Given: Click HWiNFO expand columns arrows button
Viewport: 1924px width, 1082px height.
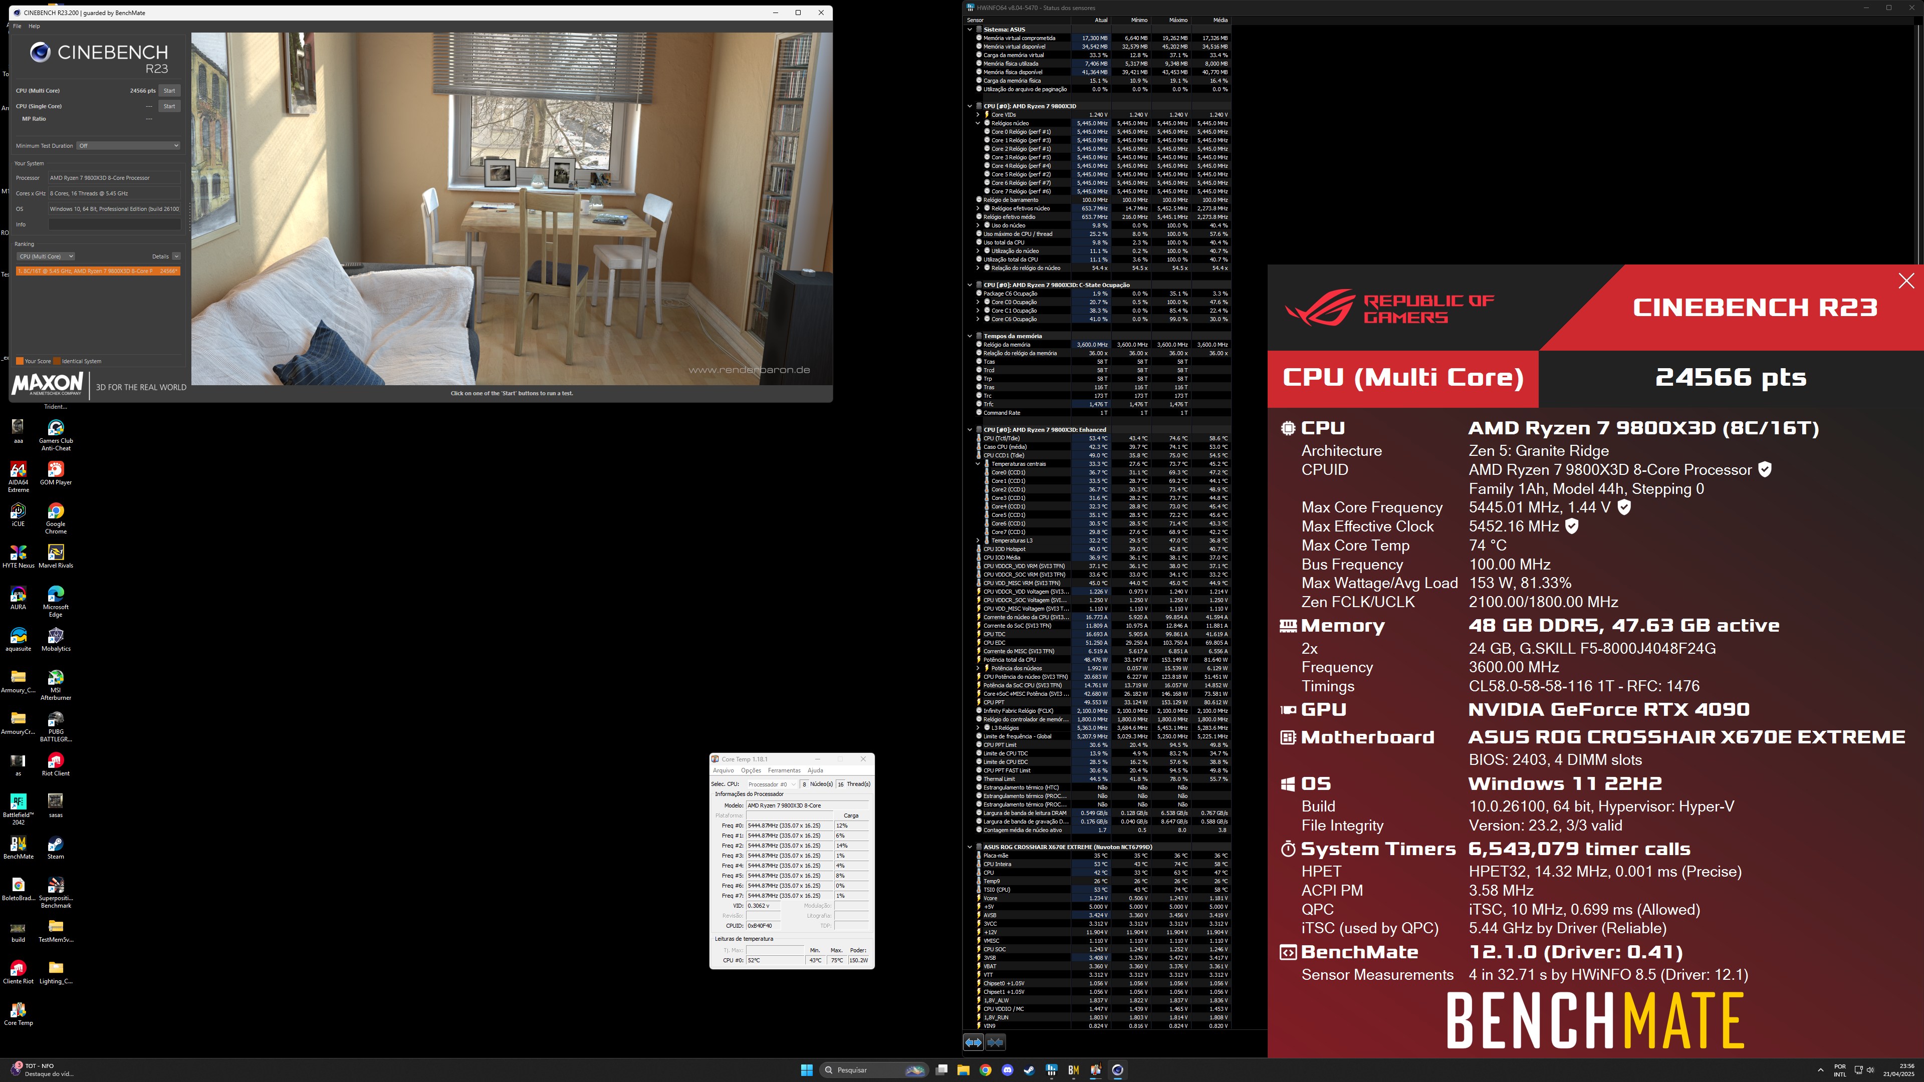Looking at the screenshot, I should 973,1042.
